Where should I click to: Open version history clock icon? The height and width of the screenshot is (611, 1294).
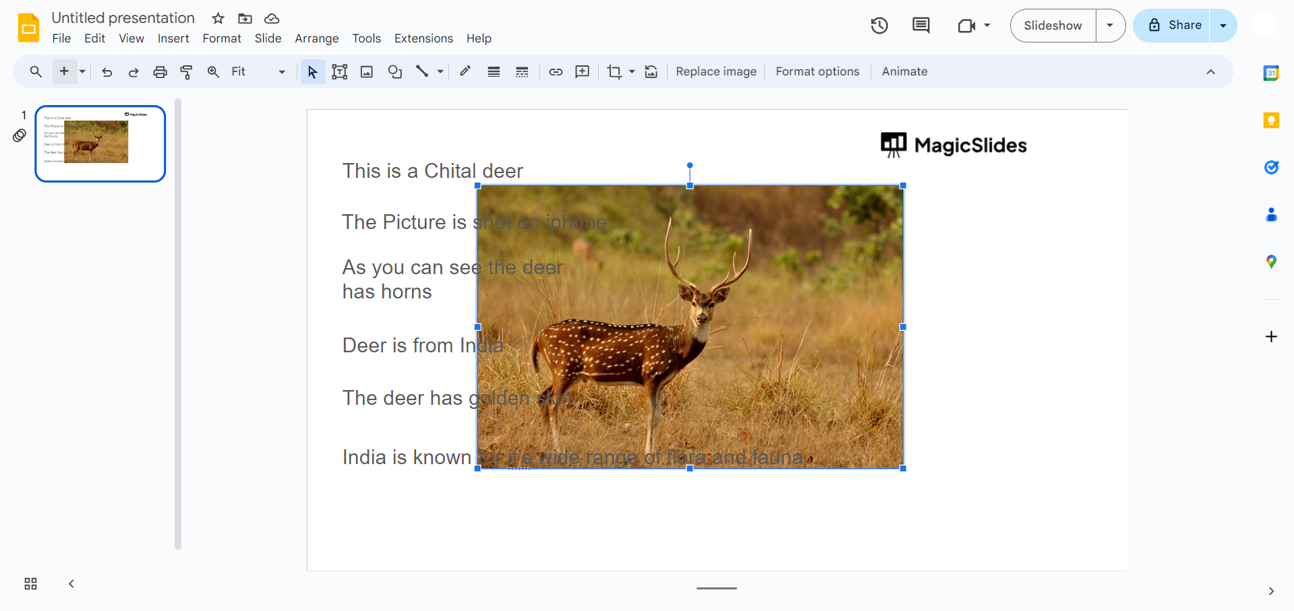point(879,26)
